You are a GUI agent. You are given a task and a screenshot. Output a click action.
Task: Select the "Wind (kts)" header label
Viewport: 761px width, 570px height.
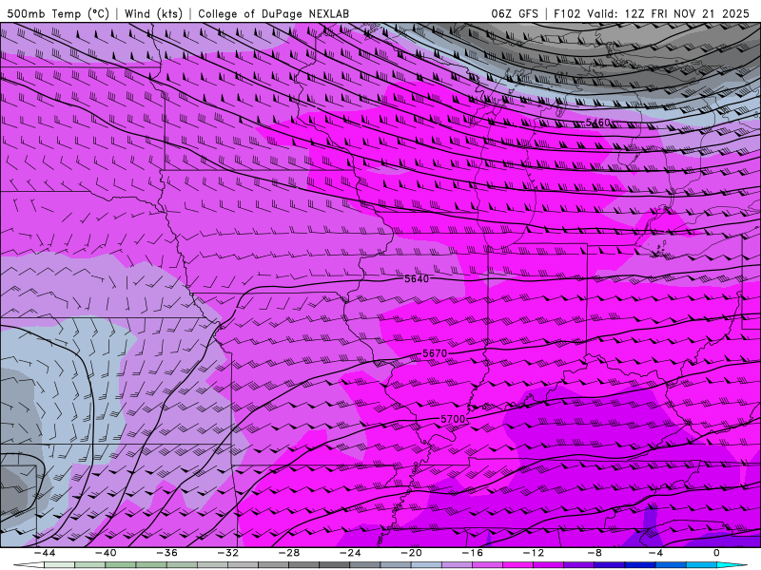(153, 13)
